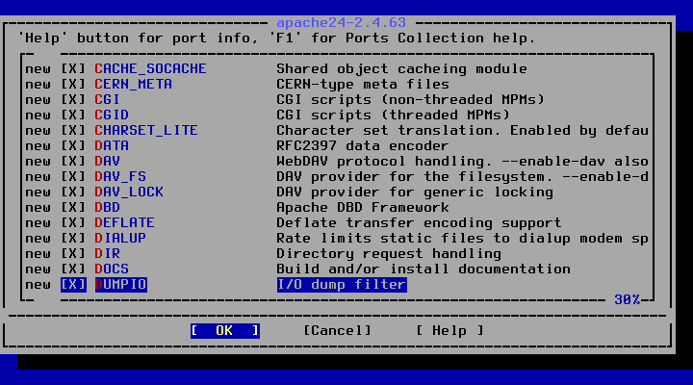Click 'DAV provider for generic locking' description

415,192
